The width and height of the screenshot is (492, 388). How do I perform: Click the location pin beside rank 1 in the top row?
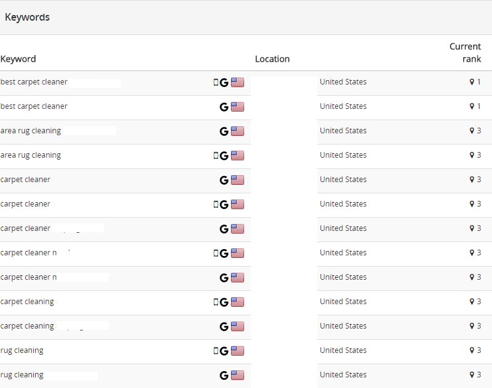pos(472,82)
